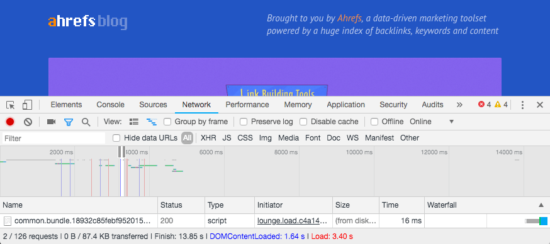The image size is (550, 244).
Task: Stop recording with the red record button
Action: pos(10,122)
